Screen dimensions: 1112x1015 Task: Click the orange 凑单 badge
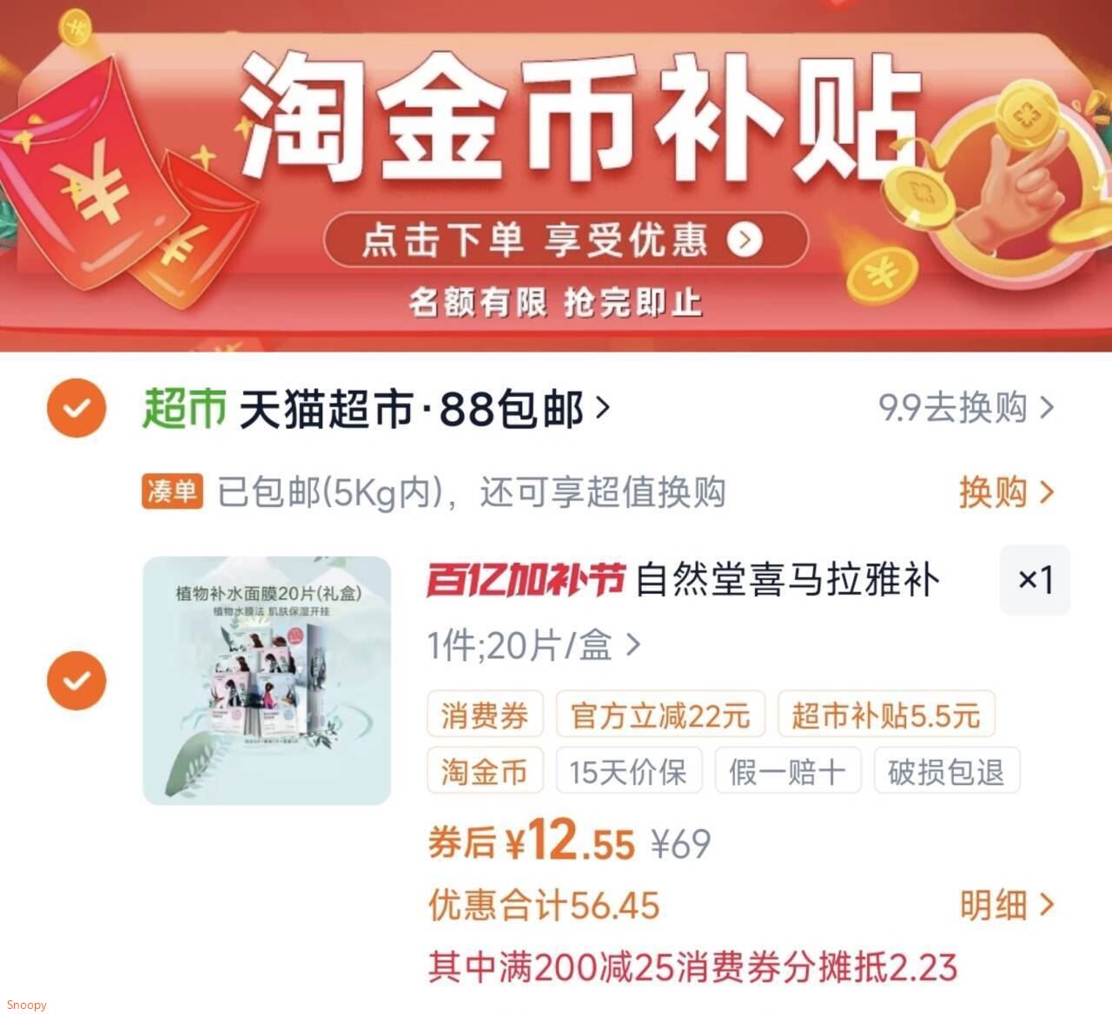pos(172,491)
